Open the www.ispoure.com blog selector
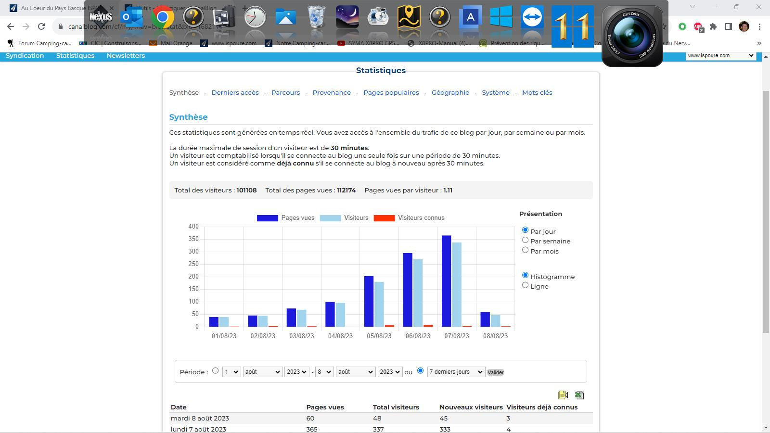 click(x=720, y=56)
